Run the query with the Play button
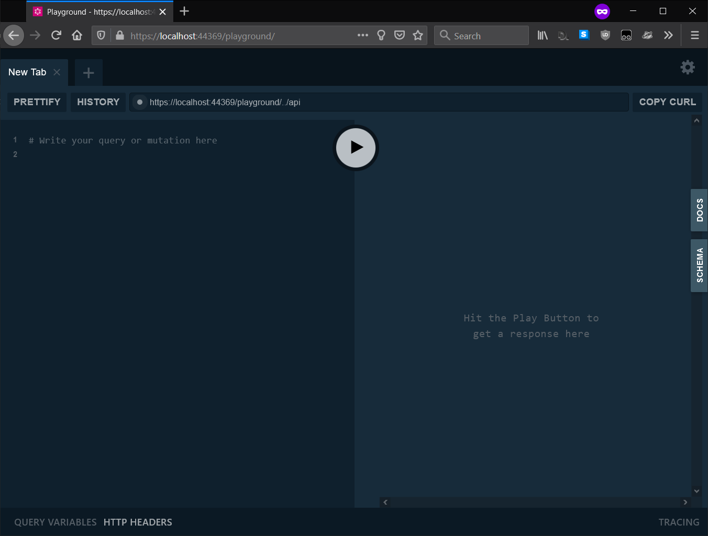Viewport: 708px width, 536px height. pyautogui.click(x=356, y=148)
